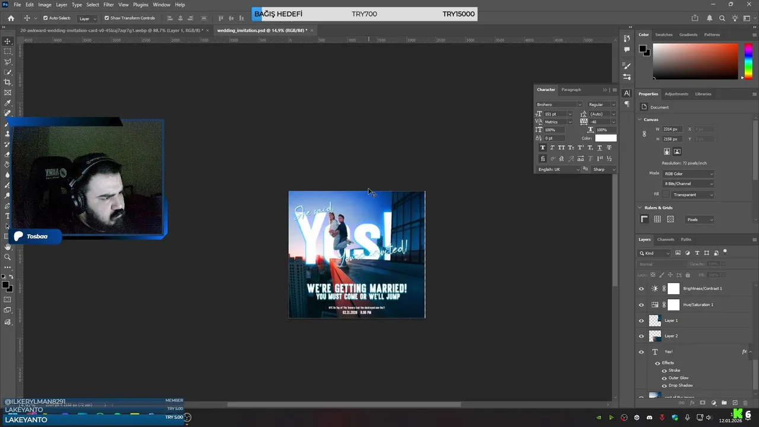This screenshot has height=427, width=759.
Task: Click the Home icon in the options bar
Action: tap(11, 18)
